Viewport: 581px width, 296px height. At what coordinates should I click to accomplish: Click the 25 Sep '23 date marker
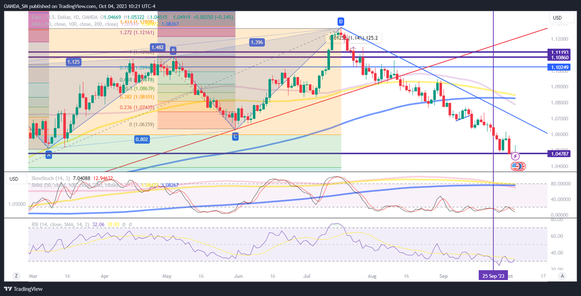tap(493, 276)
